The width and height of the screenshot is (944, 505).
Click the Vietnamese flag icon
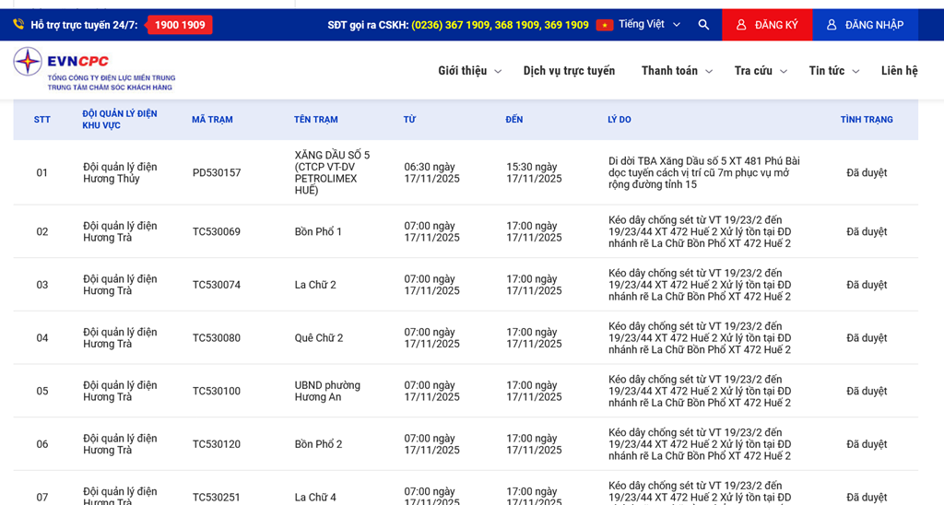[605, 25]
